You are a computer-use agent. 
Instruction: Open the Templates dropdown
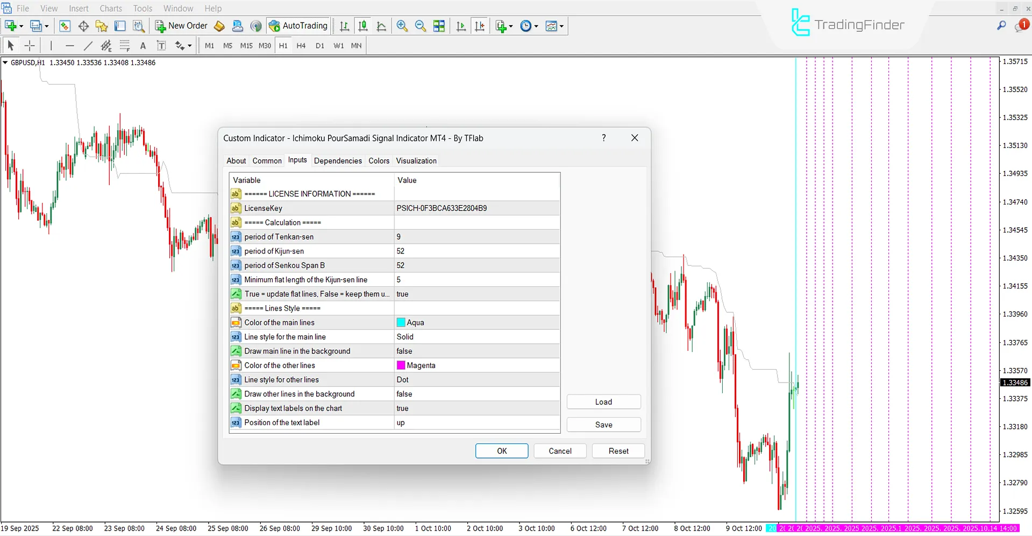tap(554, 26)
